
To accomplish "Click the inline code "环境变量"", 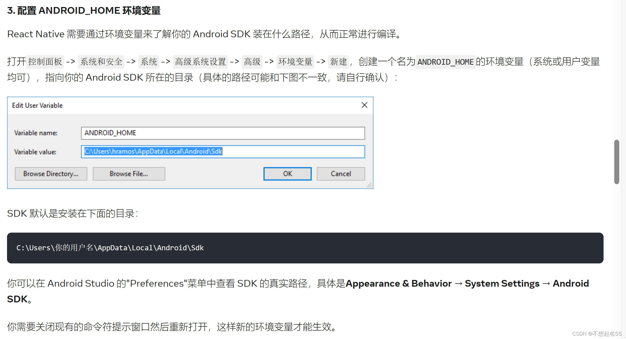I will point(295,62).
